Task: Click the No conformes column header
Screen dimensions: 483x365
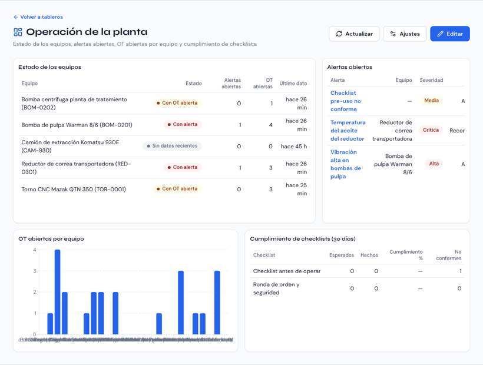Action: tap(448, 255)
